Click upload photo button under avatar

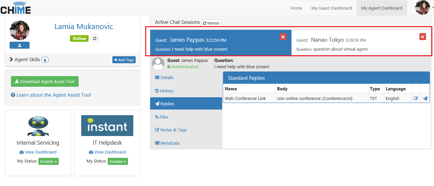tap(20, 45)
